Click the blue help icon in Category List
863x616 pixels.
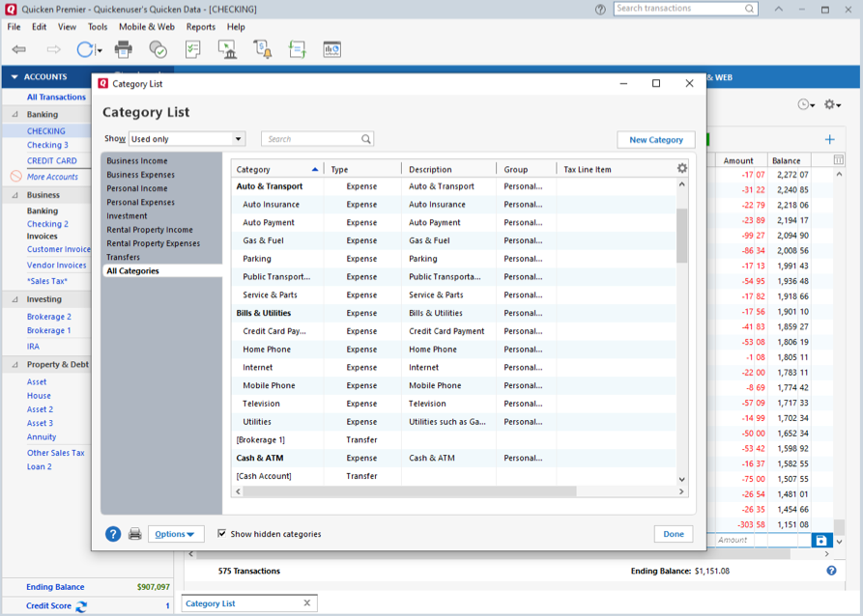point(113,534)
